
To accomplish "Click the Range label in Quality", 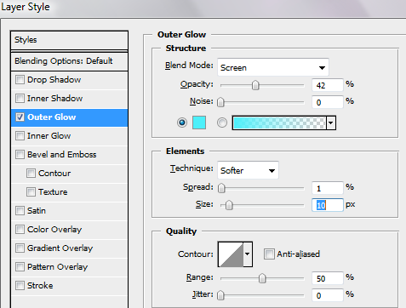I will [200, 277].
